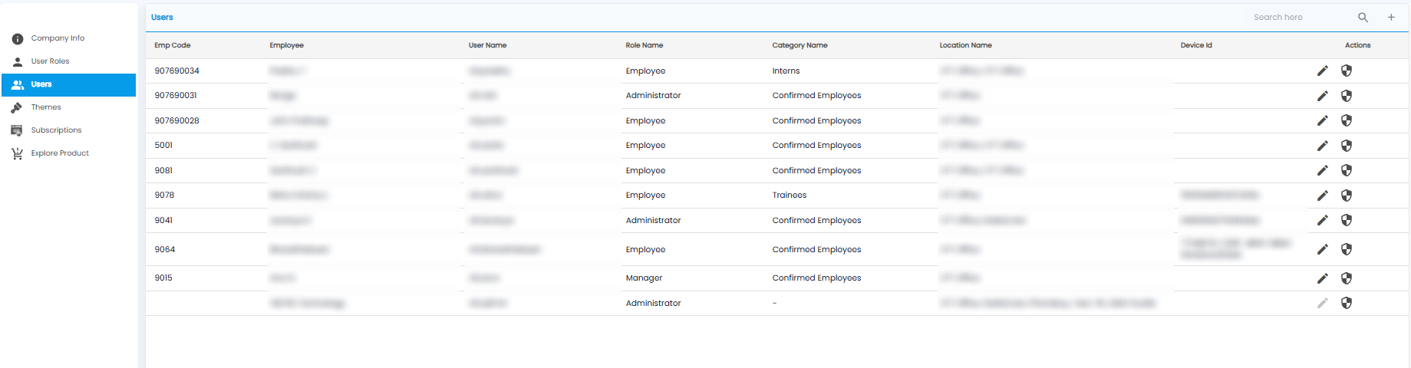Screen dimensions: 1411x368
Task: Open shield permissions for Emp Code 907690028
Action: (x=1346, y=120)
